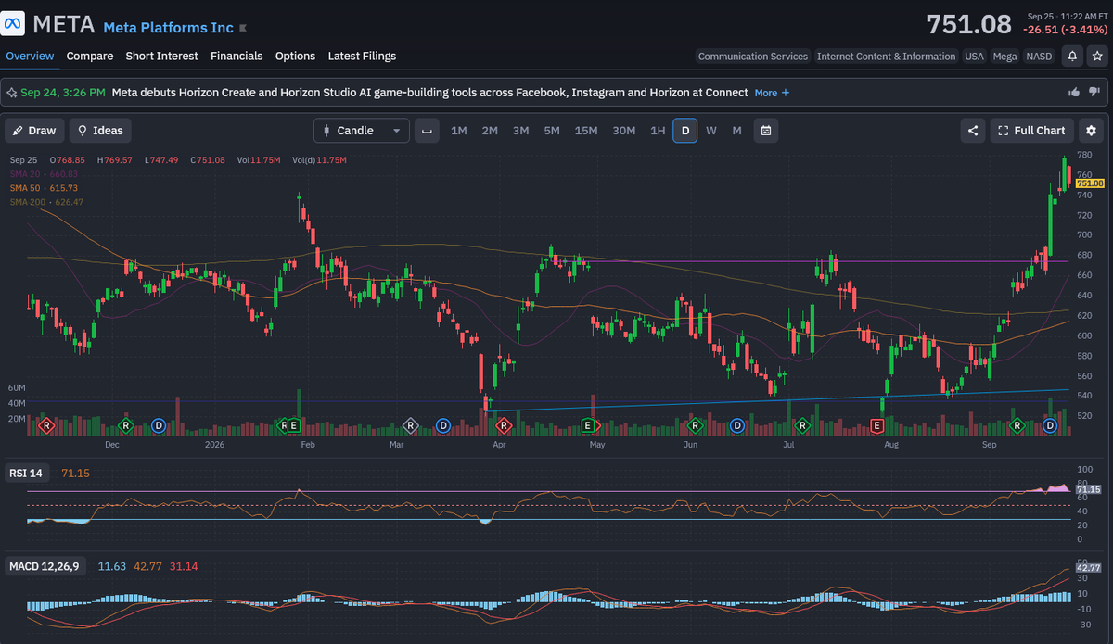Click the thumbs up icon on the news banner
The height and width of the screenshot is (644, 1113).
pos(1074,92)
